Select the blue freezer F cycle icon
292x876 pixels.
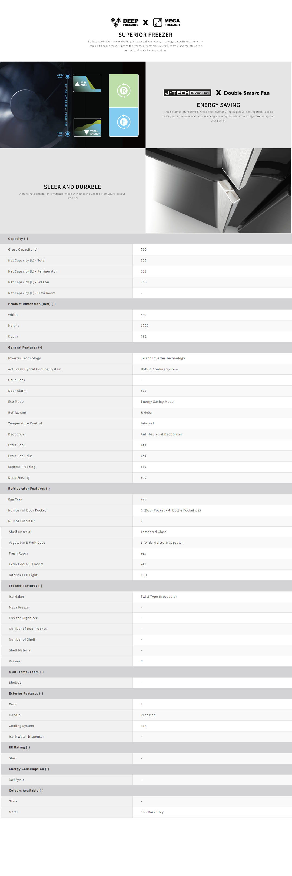124,122
